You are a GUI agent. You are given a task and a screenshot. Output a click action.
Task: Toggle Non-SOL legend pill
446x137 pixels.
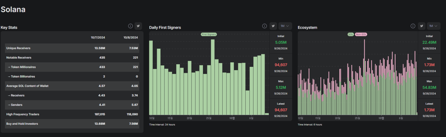click(x=361, y=34)
